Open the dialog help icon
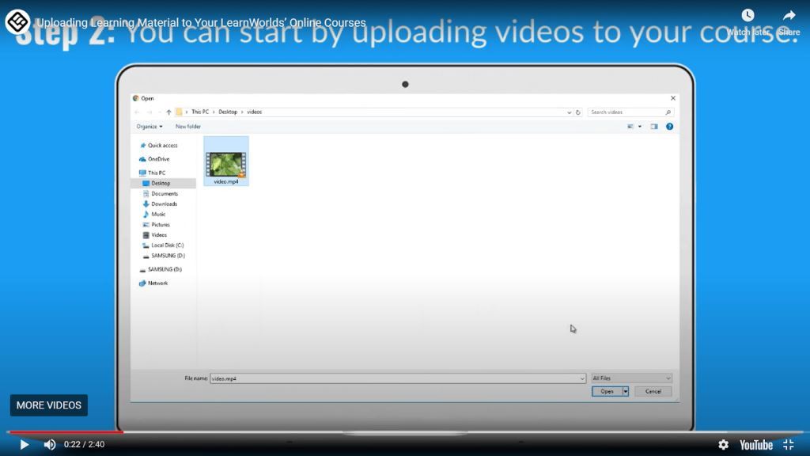 669,127
